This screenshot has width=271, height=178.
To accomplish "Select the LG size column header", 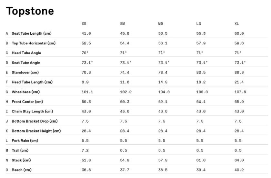I will click(199, 24).
